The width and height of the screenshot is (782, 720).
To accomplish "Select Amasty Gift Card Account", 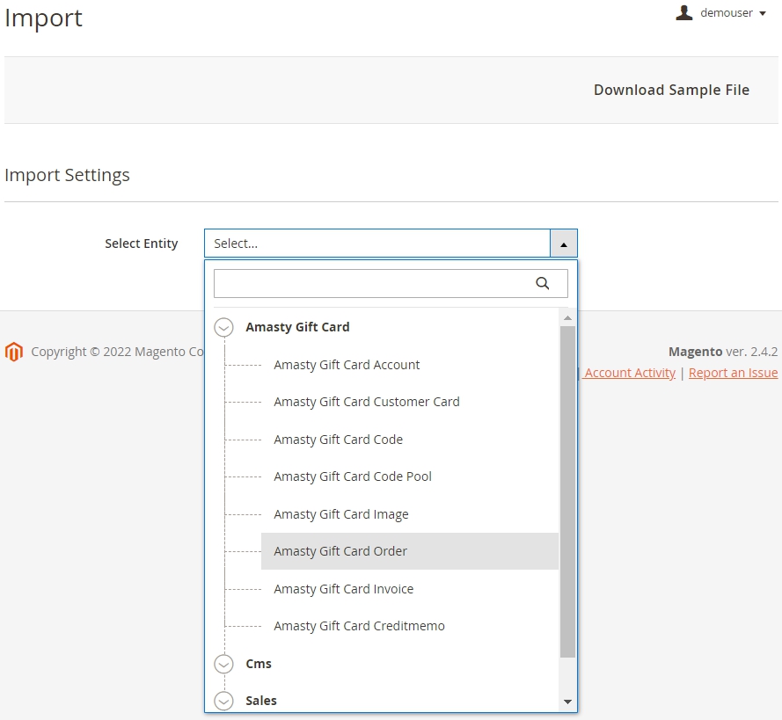I will (347, 365).
